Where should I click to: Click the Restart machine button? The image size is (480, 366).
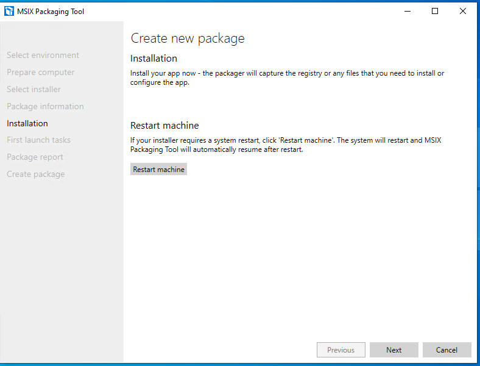point(158,169)
